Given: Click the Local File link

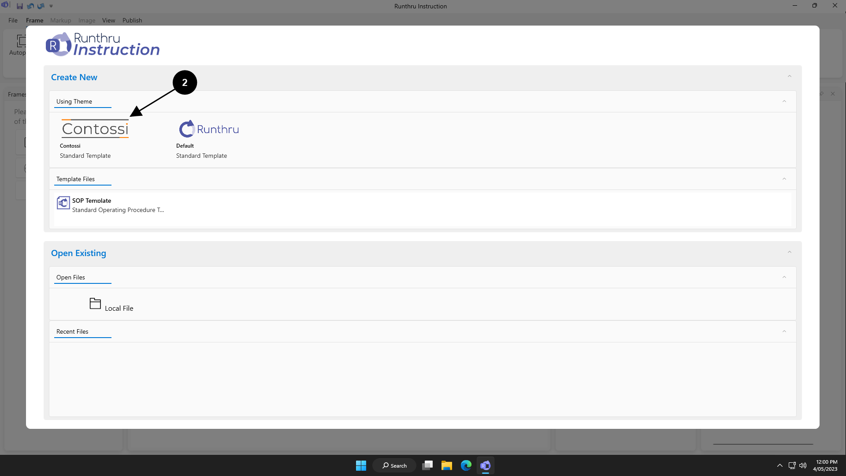Looking at the screenshot, I should [119, 309].
